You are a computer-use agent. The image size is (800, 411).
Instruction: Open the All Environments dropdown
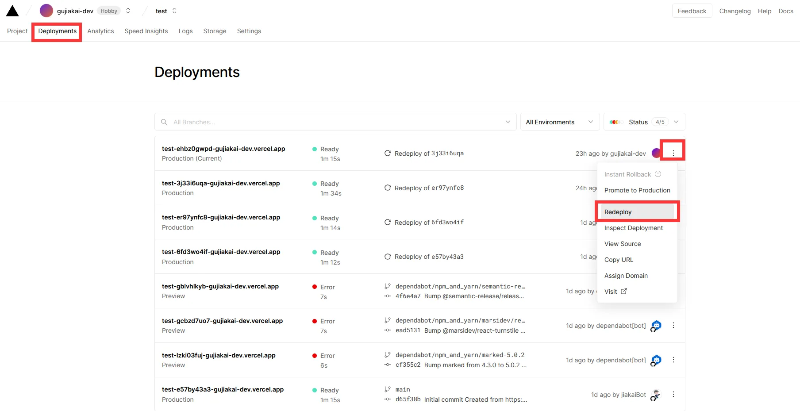click(560, 122)
